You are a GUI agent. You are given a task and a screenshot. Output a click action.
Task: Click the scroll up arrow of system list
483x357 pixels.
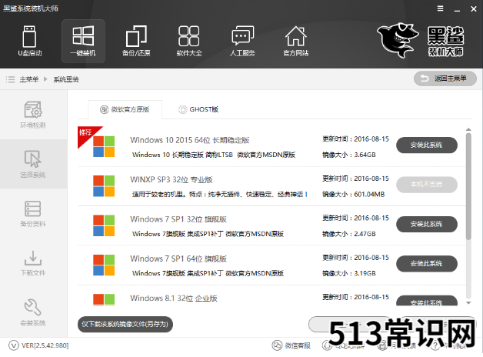468,129
